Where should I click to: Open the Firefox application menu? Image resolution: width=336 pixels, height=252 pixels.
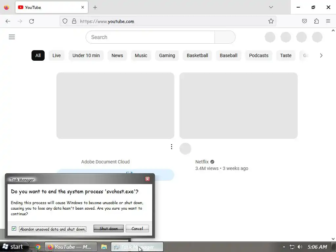tap(328, 21)
